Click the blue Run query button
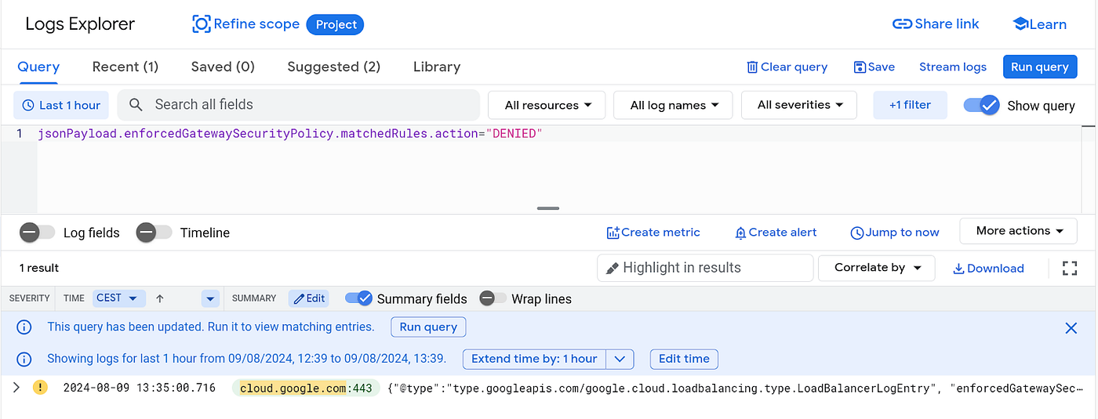This screenshot has height=419, width=1098. 1040,67
